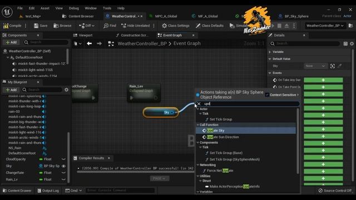The width and height of the screenshot is (356, 200).
Task: Compile the blueprint
Action: point(12,26)
